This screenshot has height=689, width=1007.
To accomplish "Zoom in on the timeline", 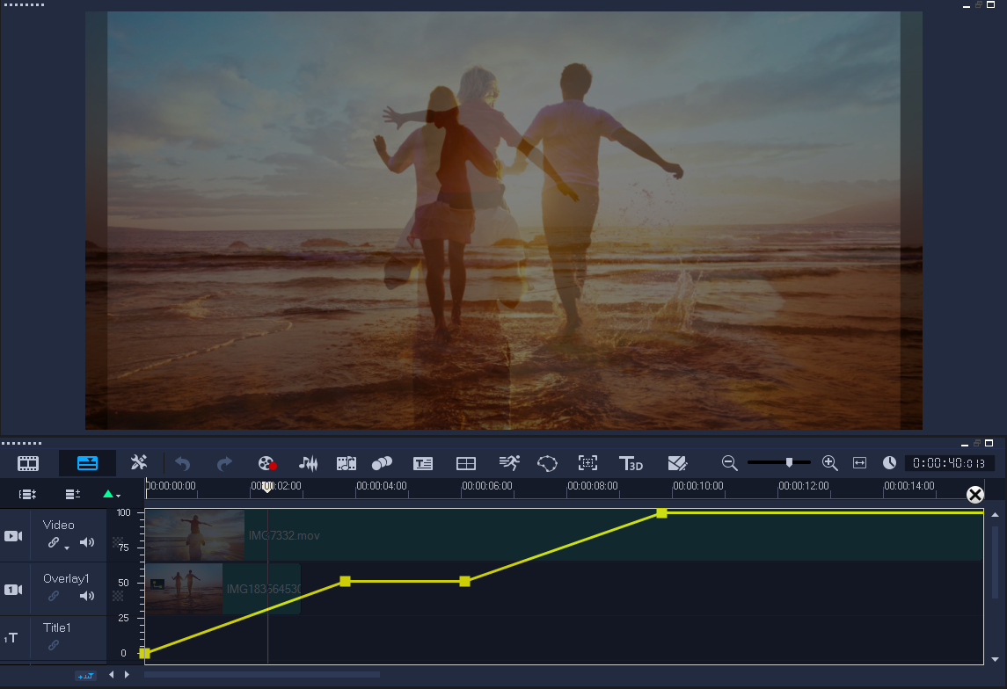I will tap(828, 463).
